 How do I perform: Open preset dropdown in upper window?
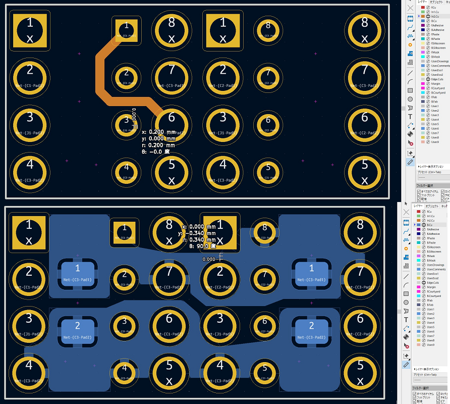point(433,178)
